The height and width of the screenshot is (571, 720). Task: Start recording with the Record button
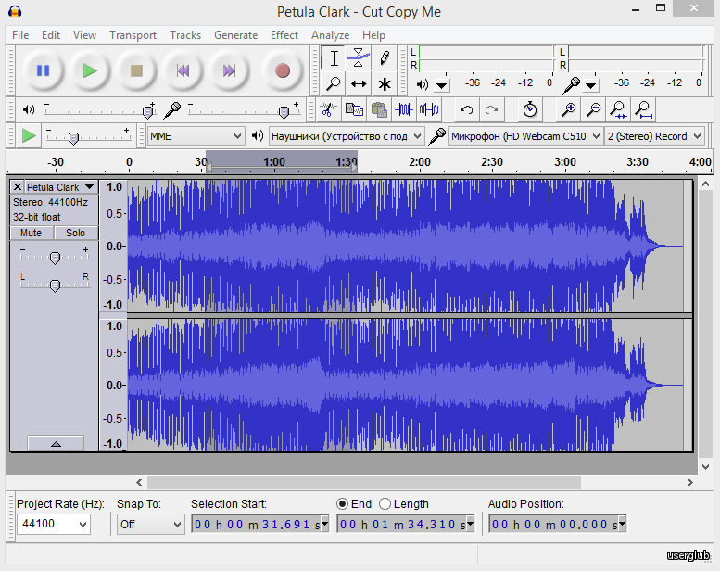click(283, 70)
